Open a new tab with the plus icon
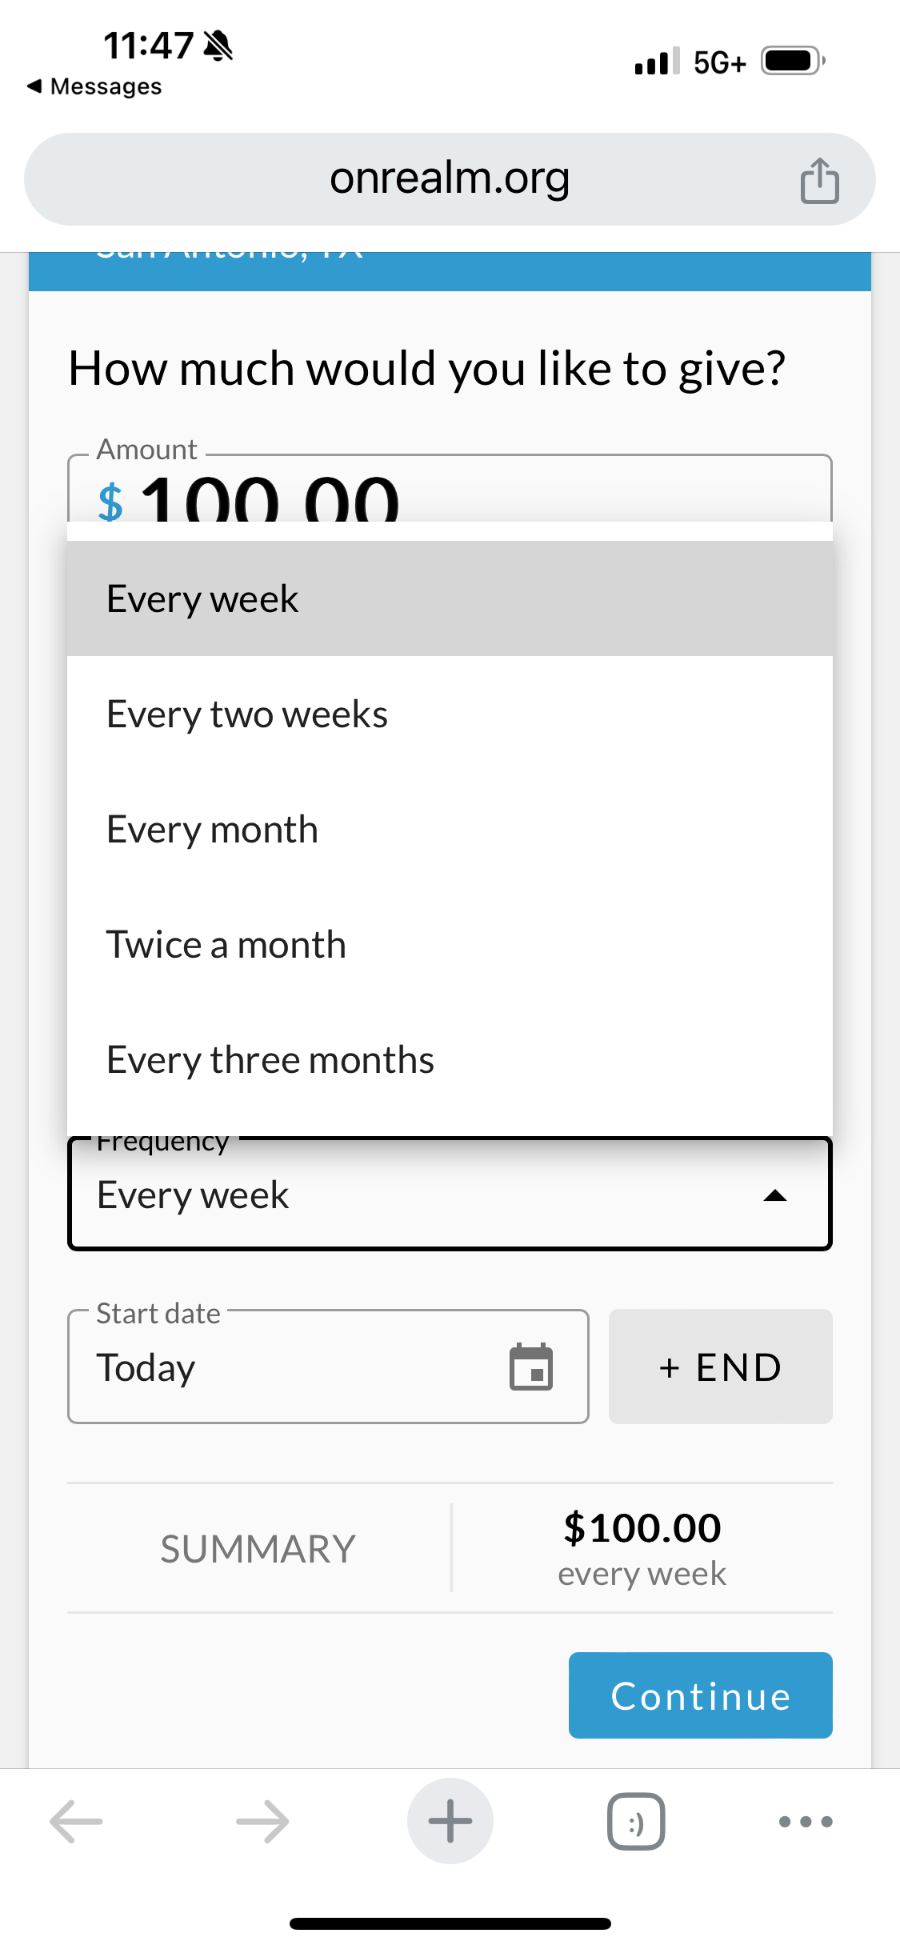This screenshot has width=900, height=1949. 450,1821
